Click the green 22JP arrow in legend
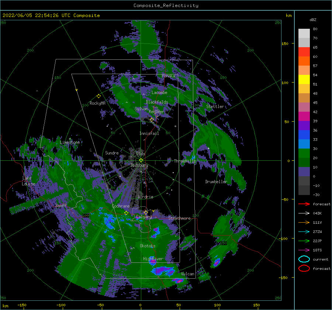Screen dimensions: 332x310 pos(304,241)
